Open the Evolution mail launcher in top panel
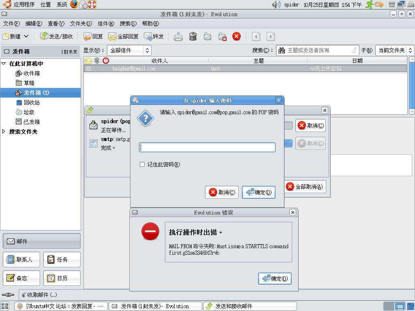 pyautogui.click(x=83, y=4)
